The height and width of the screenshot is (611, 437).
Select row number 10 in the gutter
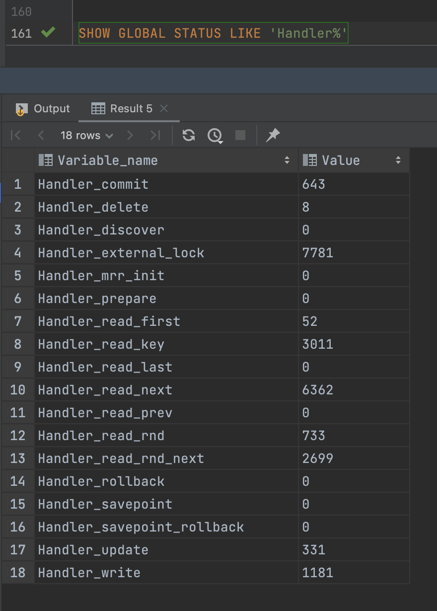click(18, 390)
